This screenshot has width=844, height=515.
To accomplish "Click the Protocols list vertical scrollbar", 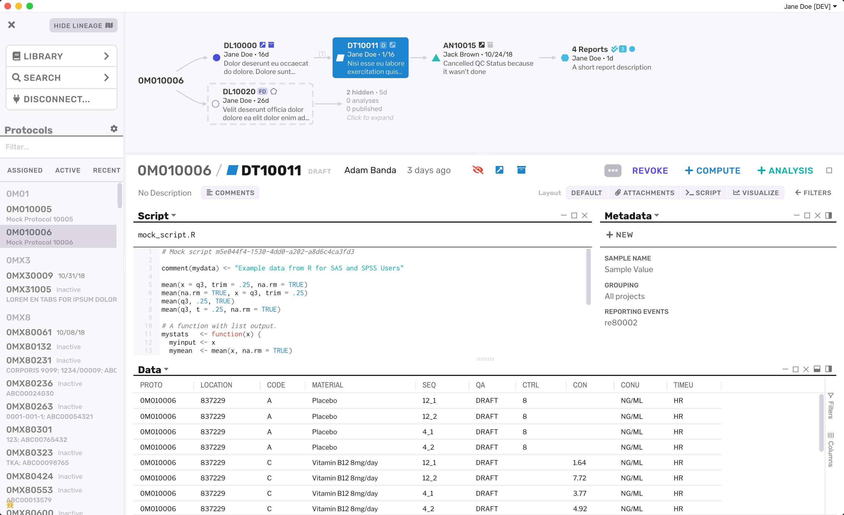I will (x=120, y=196).
